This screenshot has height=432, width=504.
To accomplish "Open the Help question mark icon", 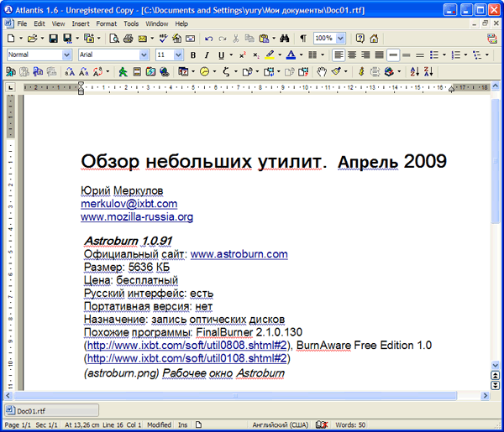I will point(360,39).
